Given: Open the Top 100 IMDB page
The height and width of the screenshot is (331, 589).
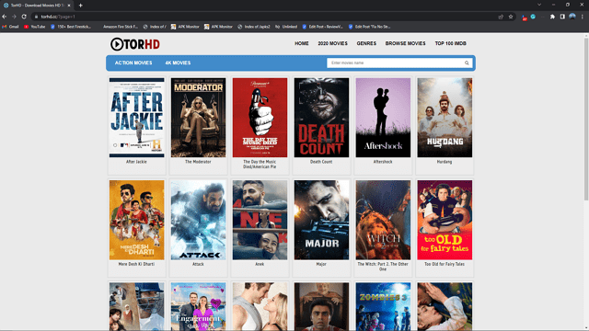Looking at the screenshot, I should tap(450, 43).
